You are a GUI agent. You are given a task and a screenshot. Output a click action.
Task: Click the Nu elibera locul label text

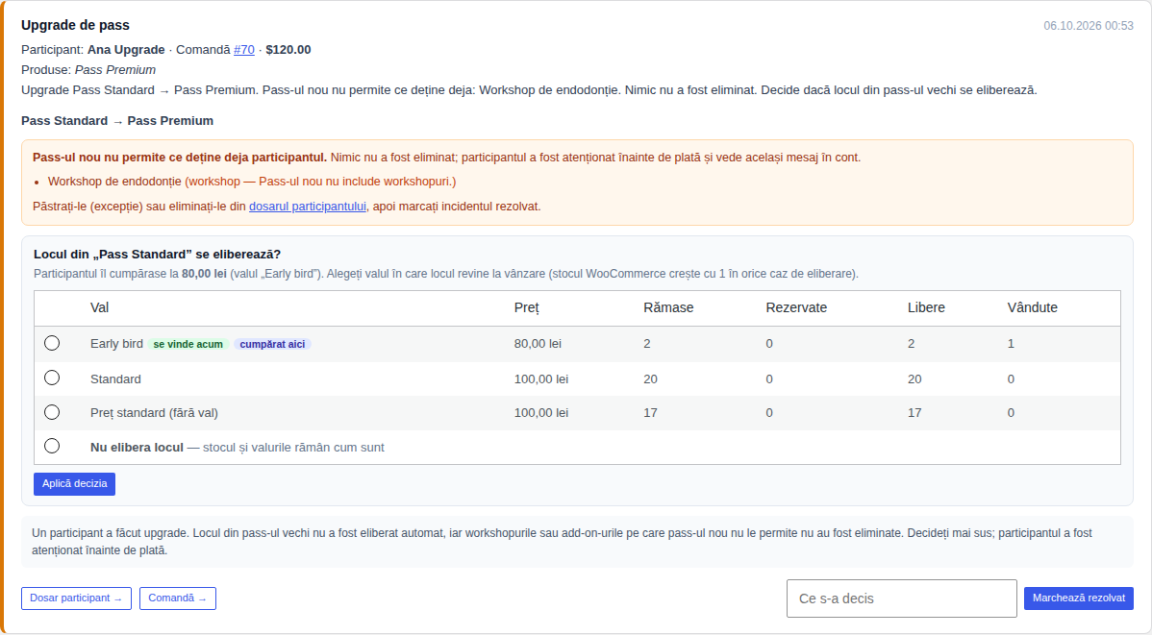137,447
